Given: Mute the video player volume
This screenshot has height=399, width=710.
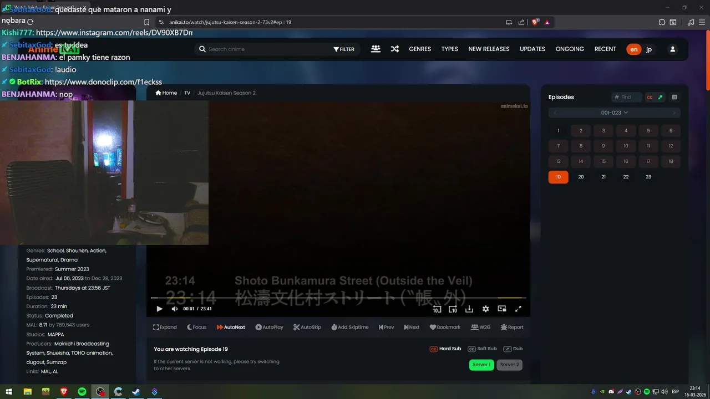Looking at the screenshot, I should [x=174, y=309].
